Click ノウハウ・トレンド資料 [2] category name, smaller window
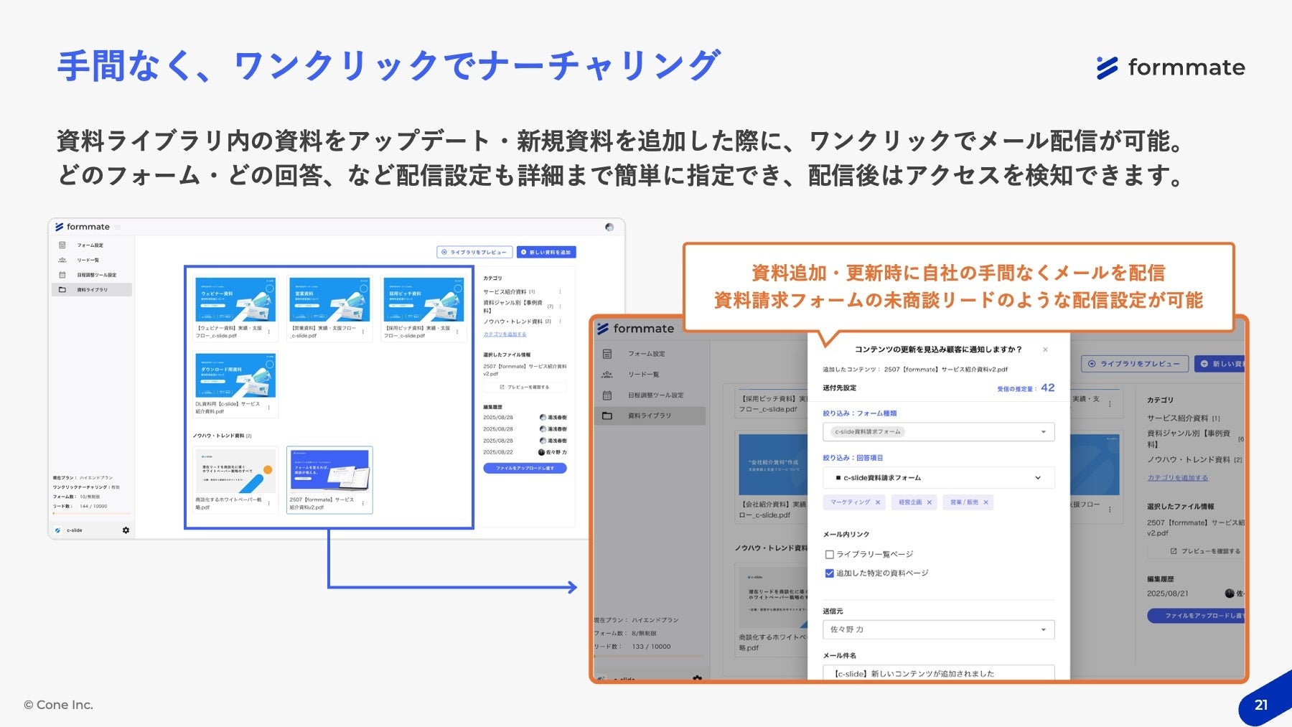 point(518,322)
